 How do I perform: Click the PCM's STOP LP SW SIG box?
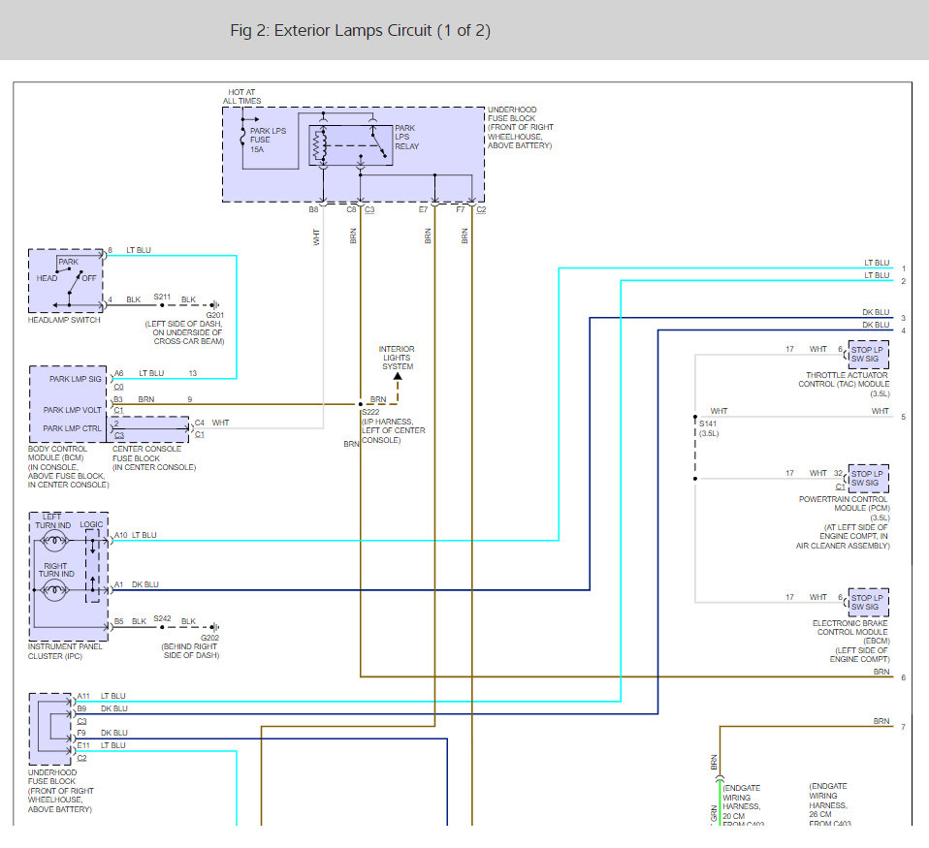click(x=867, y=478)
